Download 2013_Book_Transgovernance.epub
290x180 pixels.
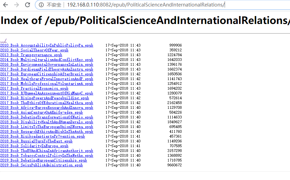coord(31,55)
